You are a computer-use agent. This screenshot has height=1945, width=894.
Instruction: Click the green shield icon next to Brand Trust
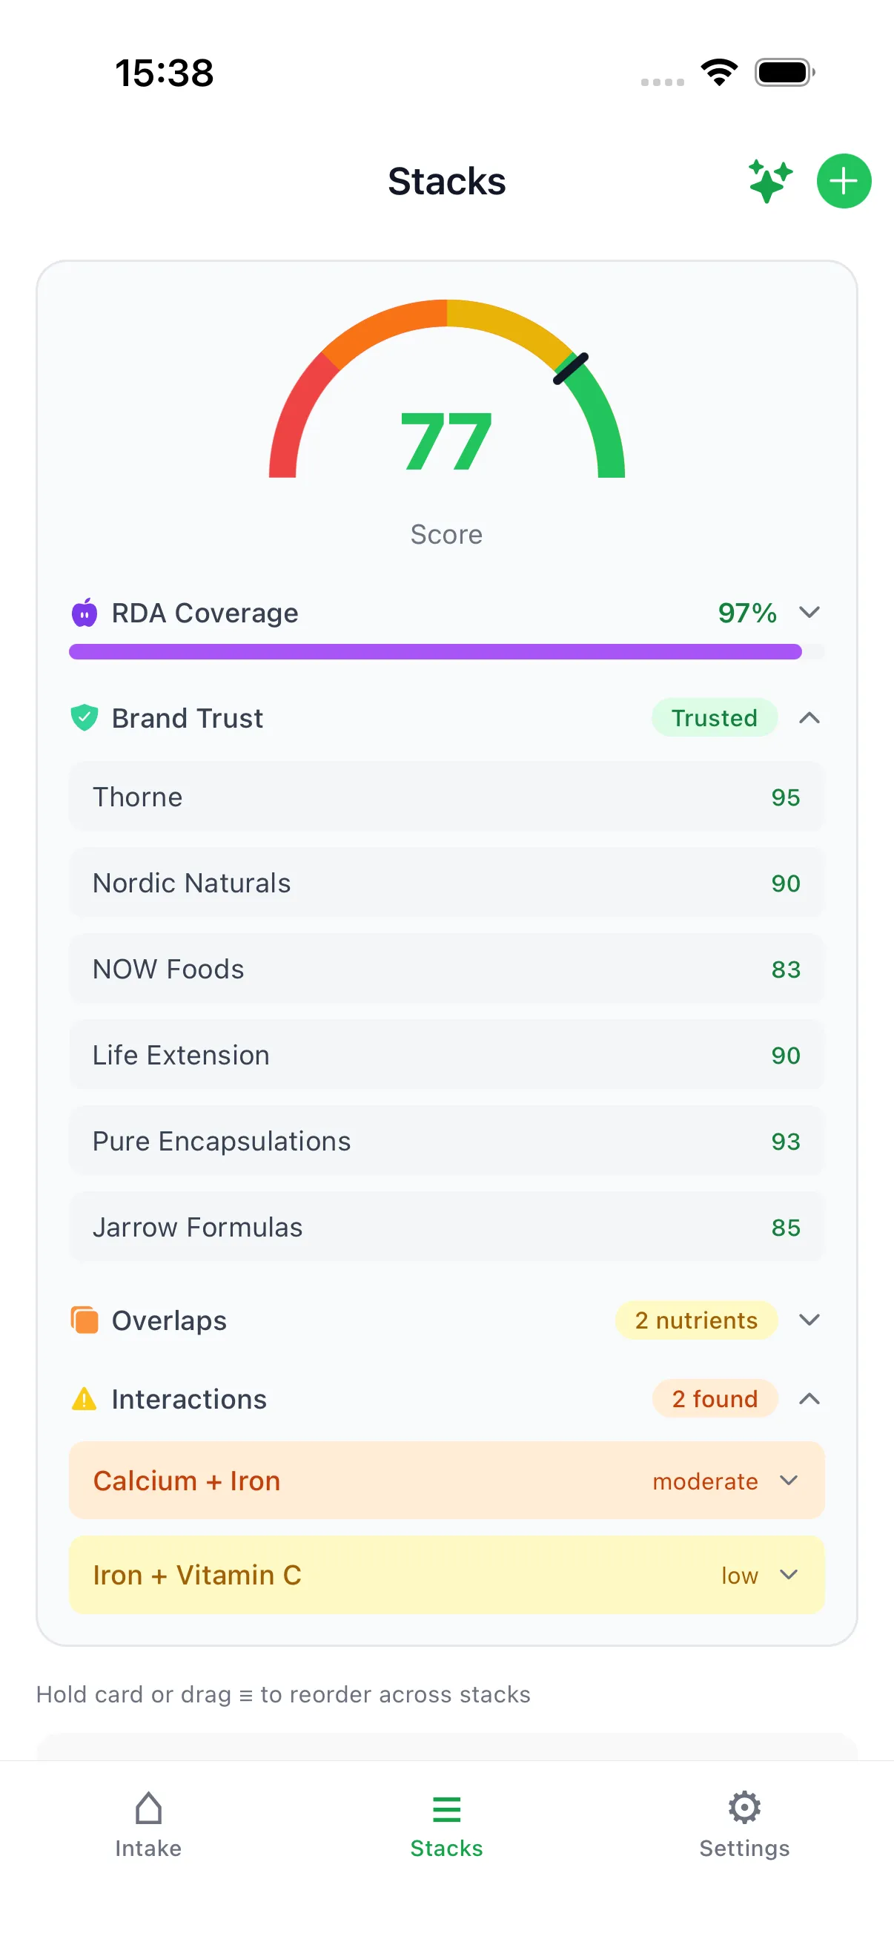[x=85, y=717]
